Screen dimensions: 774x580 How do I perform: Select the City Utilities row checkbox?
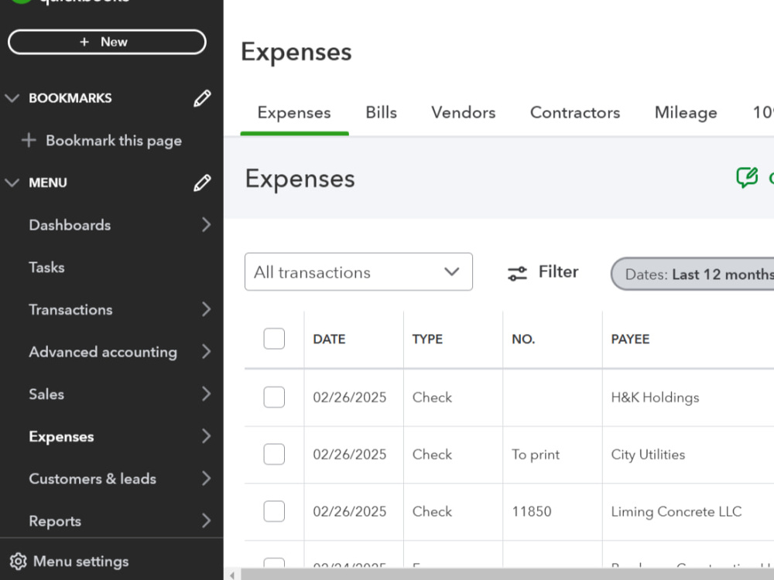274,454
